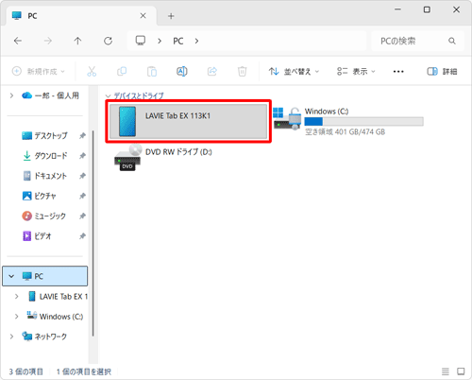Click pin icon next to ピクチャ
The width and height of the screenshot is (472, 380).
point(82,196)
